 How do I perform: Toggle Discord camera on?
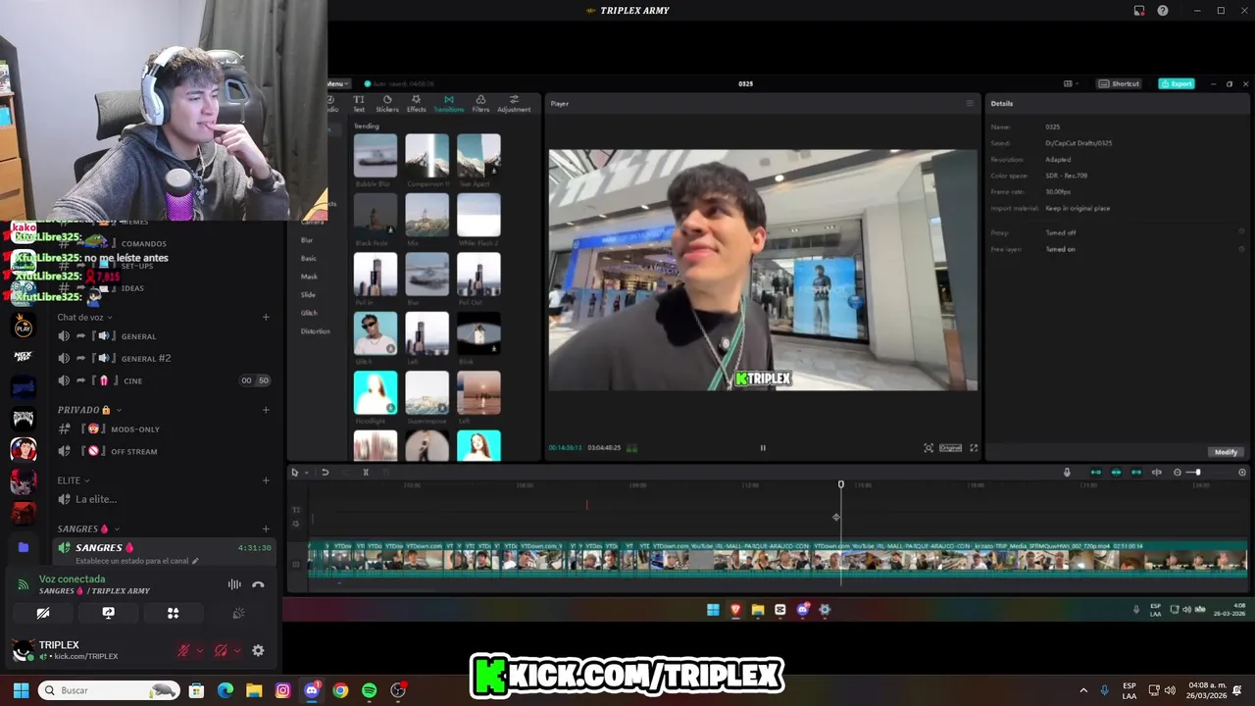43,613
